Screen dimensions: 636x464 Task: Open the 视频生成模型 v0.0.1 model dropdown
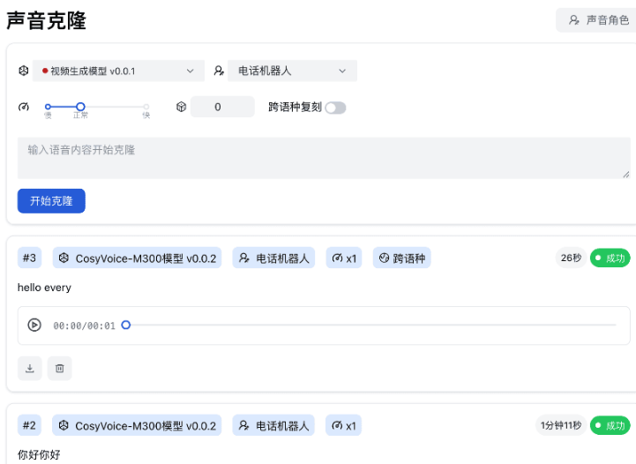click(118, 71)
